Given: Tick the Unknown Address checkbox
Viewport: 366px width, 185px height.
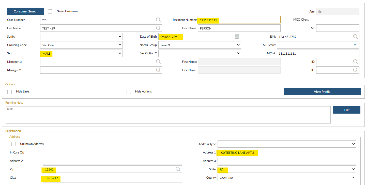Looking at the screenshot, I should coord(14,144).
